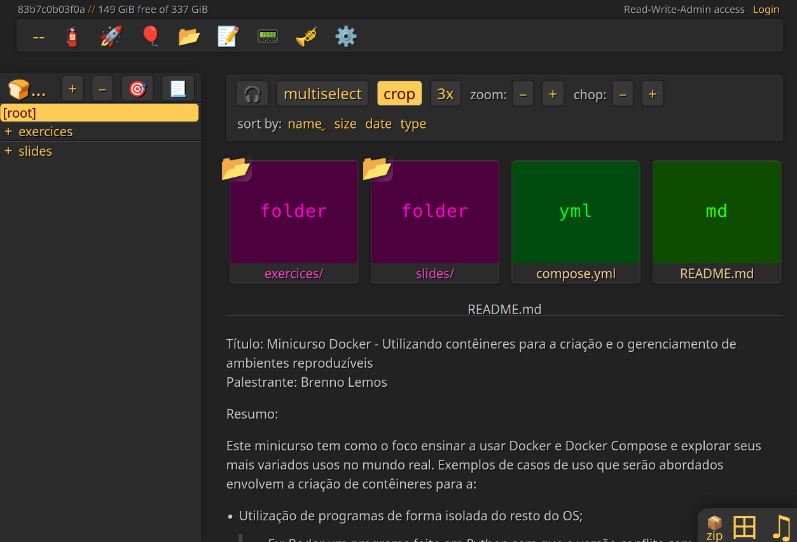Click the headphones icon button

pyautogui.click(x=253, y=94)
